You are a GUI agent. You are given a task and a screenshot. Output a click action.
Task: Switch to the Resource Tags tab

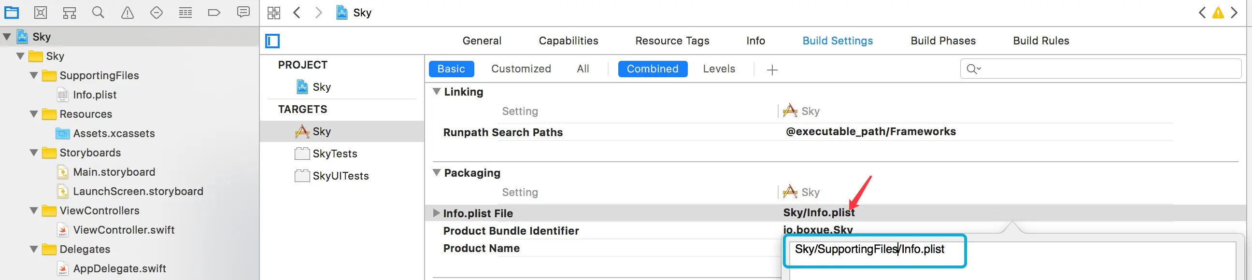coord(672,41)
